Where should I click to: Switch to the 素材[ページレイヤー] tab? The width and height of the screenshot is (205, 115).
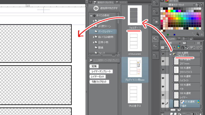[103, 2]
